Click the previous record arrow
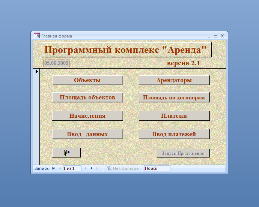This screenshot has width=259, height=207. click(x=59, y=168)
